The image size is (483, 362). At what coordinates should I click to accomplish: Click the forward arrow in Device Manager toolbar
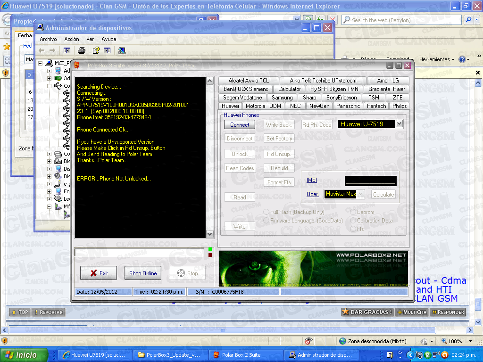tap(52, 50)
